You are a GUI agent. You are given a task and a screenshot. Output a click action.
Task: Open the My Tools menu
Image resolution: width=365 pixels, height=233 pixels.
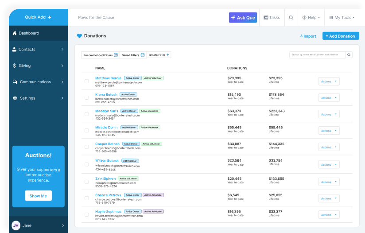click(x=342, y=17)
